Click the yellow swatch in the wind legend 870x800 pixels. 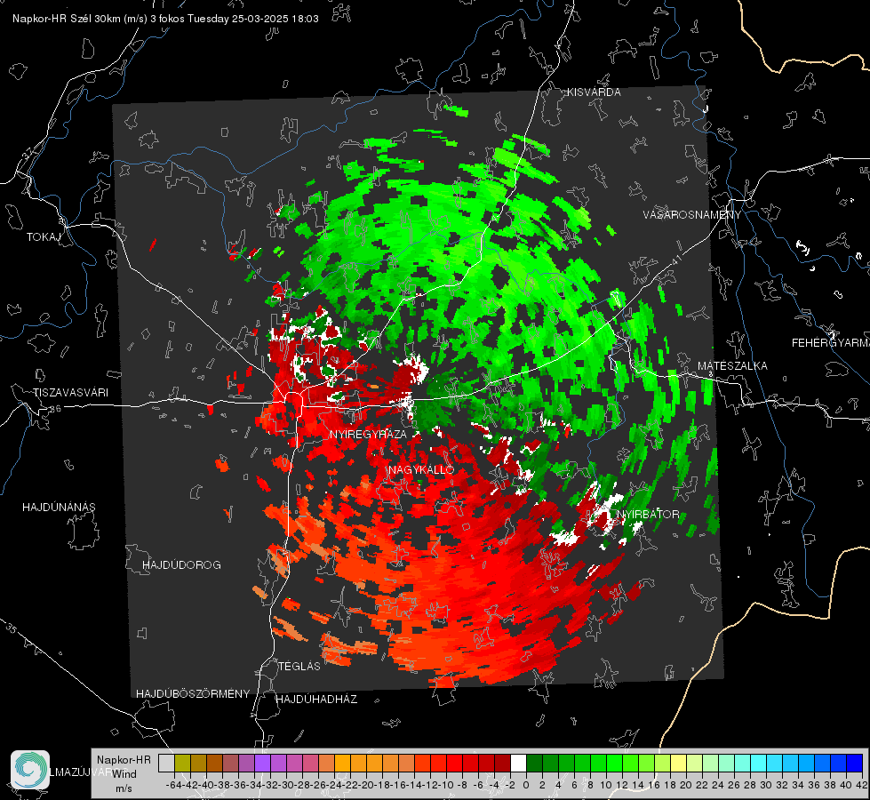click(x=678, y=763)
